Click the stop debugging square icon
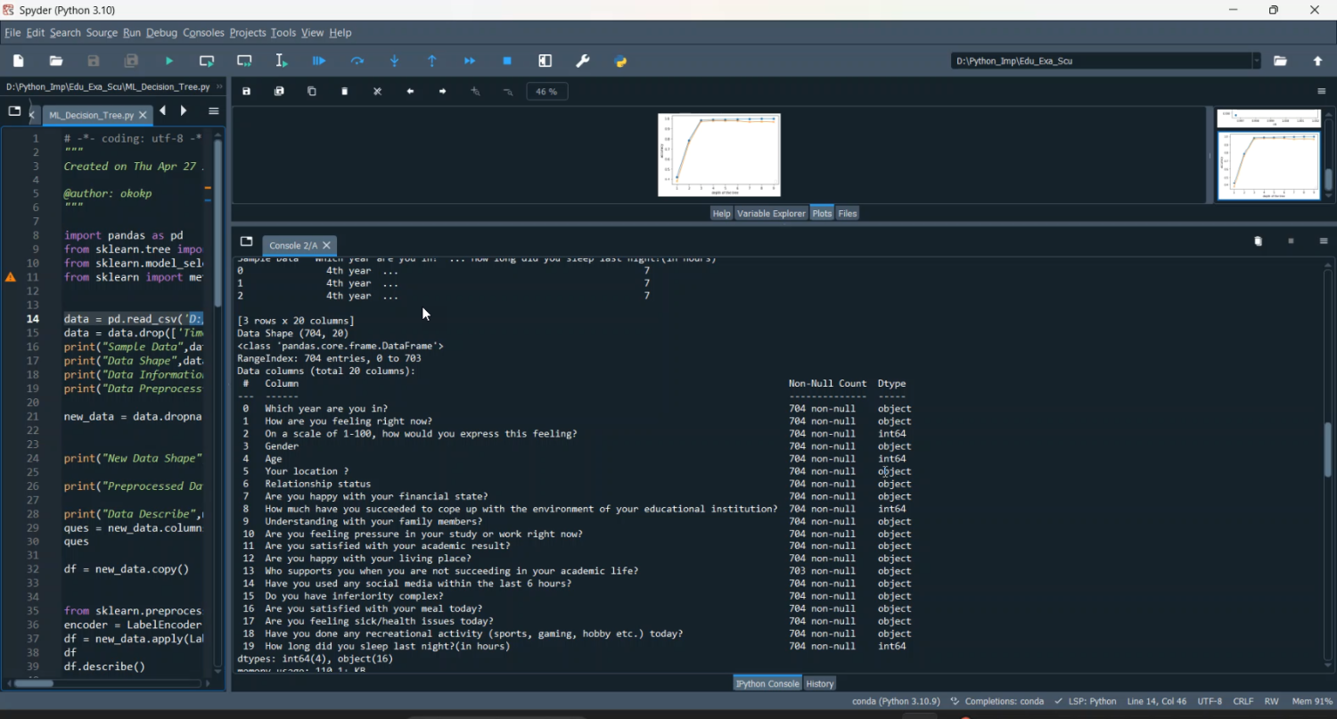1337x719 pixels. [507, 61]
